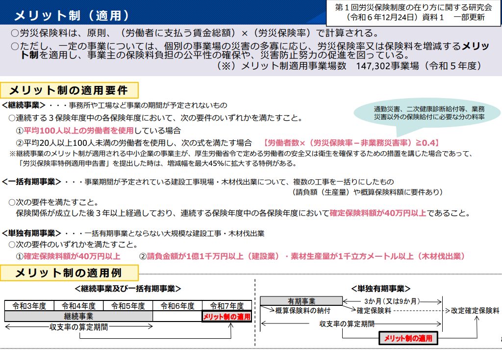Select the 労働者数 formula with ≧0.4
502x350 pixels.
coord(351,143)
